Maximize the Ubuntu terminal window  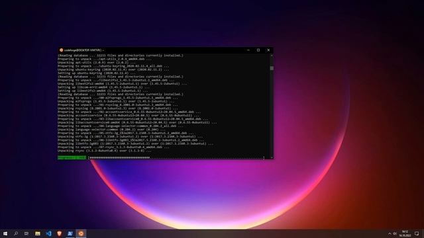(258, 50)
